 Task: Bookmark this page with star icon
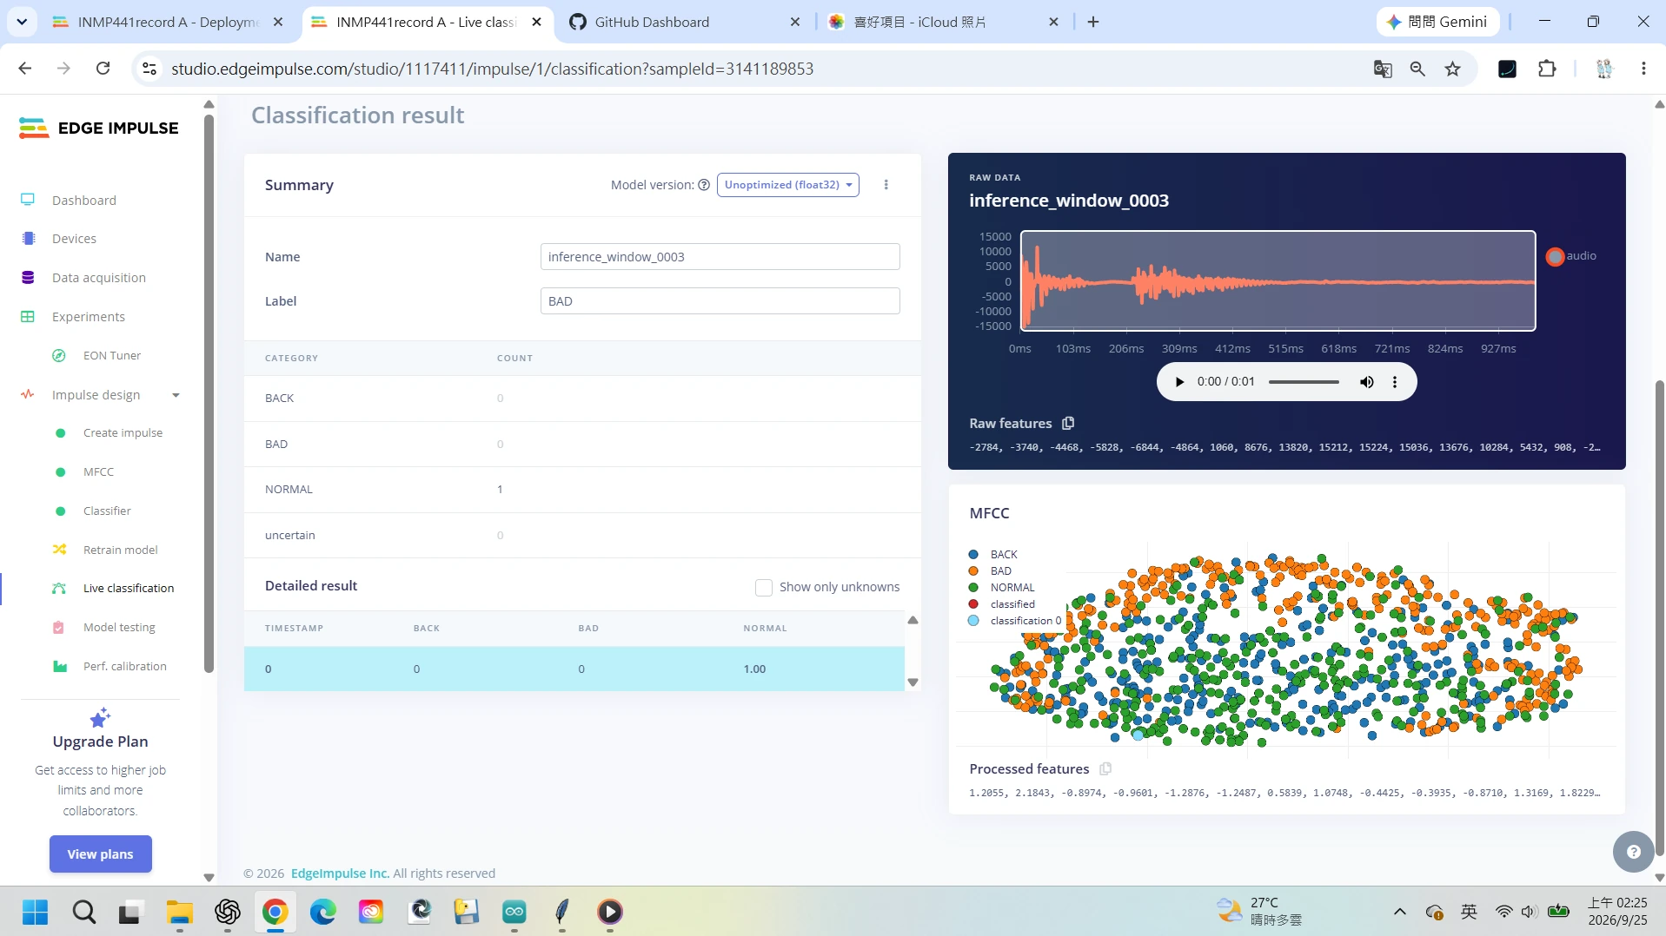pos(1452,69)
